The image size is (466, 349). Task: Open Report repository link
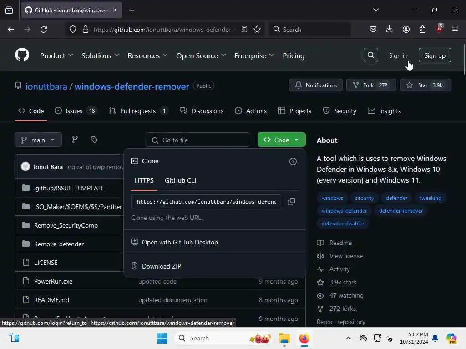[341, 322]
